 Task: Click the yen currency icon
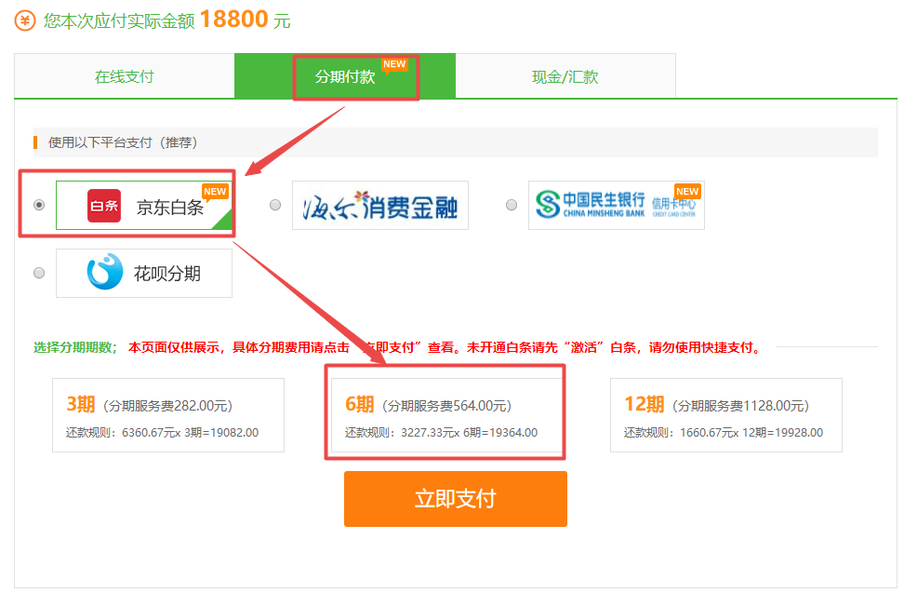click(26, 20)
